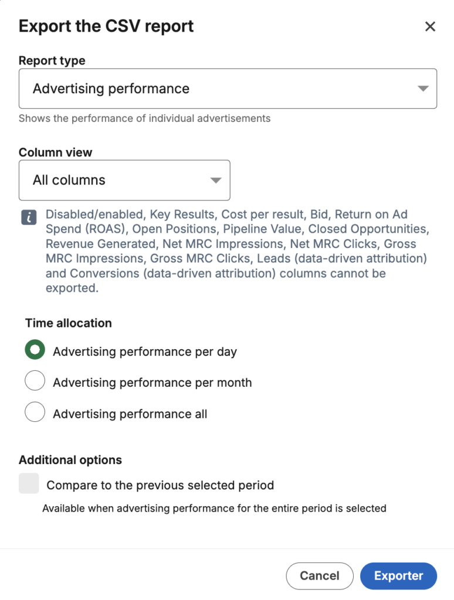
Task: Click the Exporter button
Action: [x=398, y=576]
